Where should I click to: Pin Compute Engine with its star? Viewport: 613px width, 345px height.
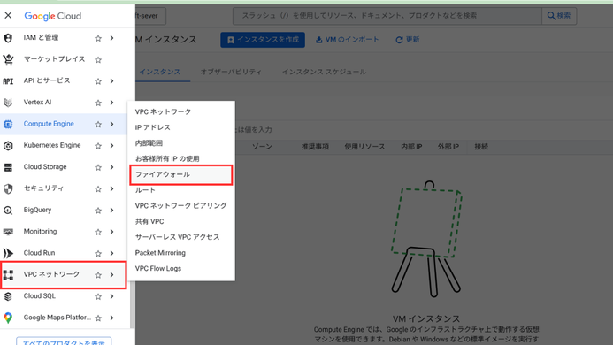tap(98, 125)
